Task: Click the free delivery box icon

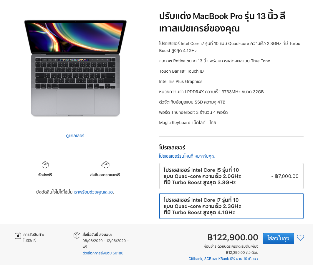Action: 45,165
